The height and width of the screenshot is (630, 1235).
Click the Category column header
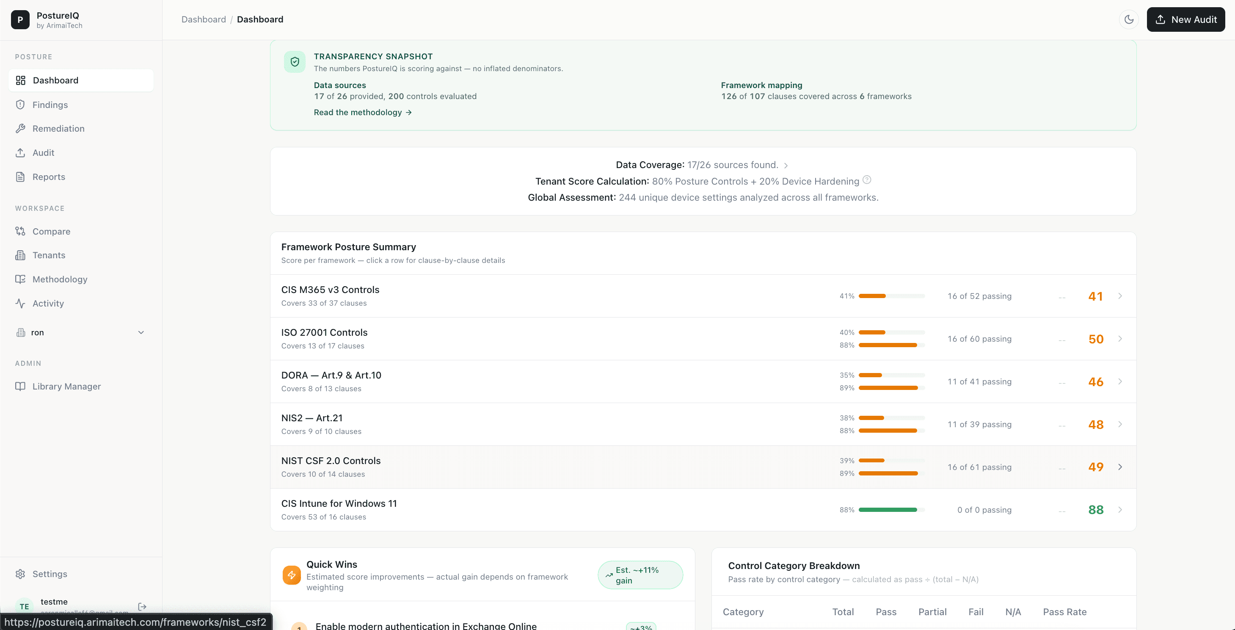(743, 612)
